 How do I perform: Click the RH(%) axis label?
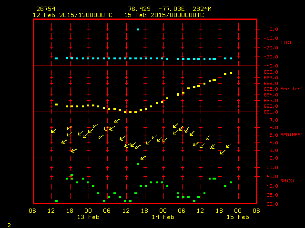point(285,181)
